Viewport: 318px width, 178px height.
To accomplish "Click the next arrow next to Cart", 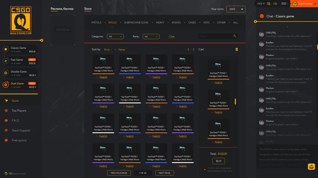I will point(194,50).
